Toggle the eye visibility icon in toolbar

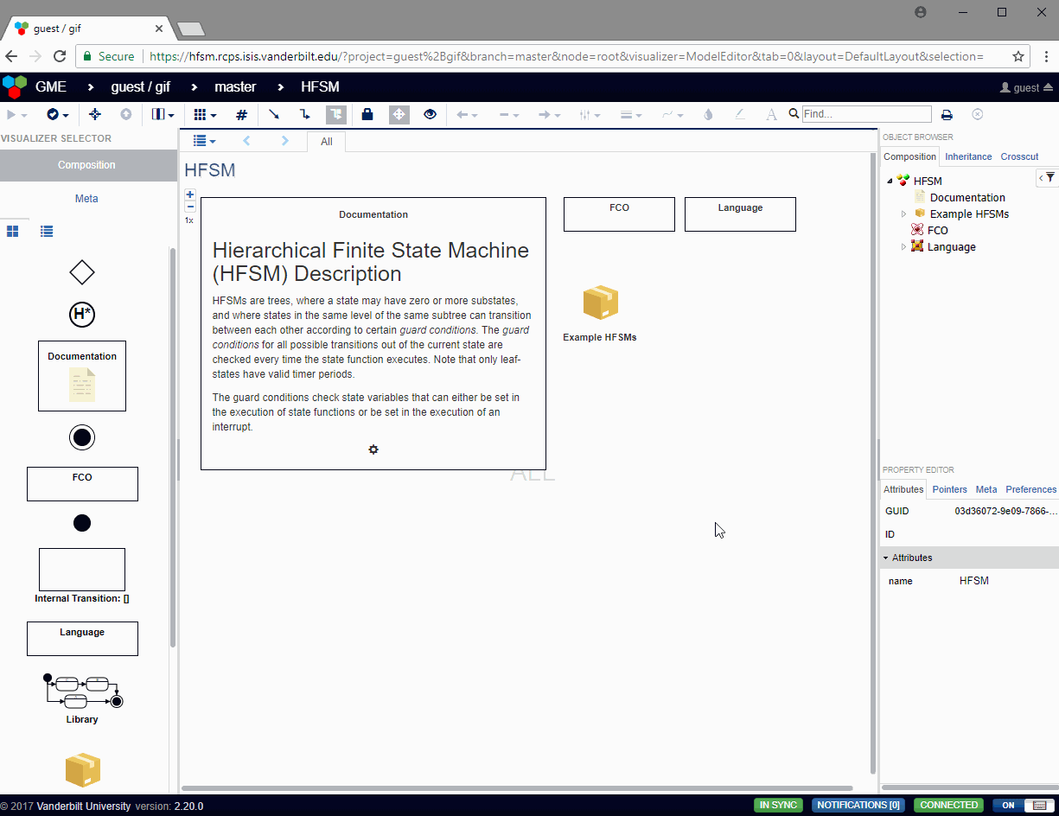tap(431, 114)
